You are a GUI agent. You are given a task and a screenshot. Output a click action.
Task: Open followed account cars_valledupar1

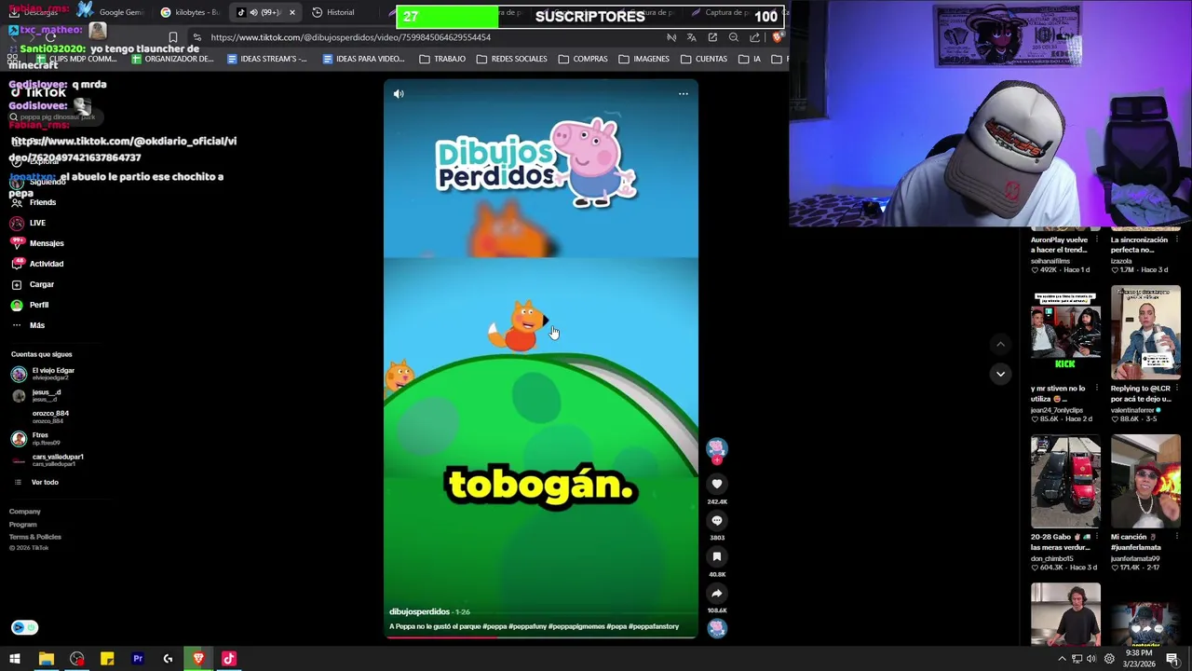coord(47,459)
